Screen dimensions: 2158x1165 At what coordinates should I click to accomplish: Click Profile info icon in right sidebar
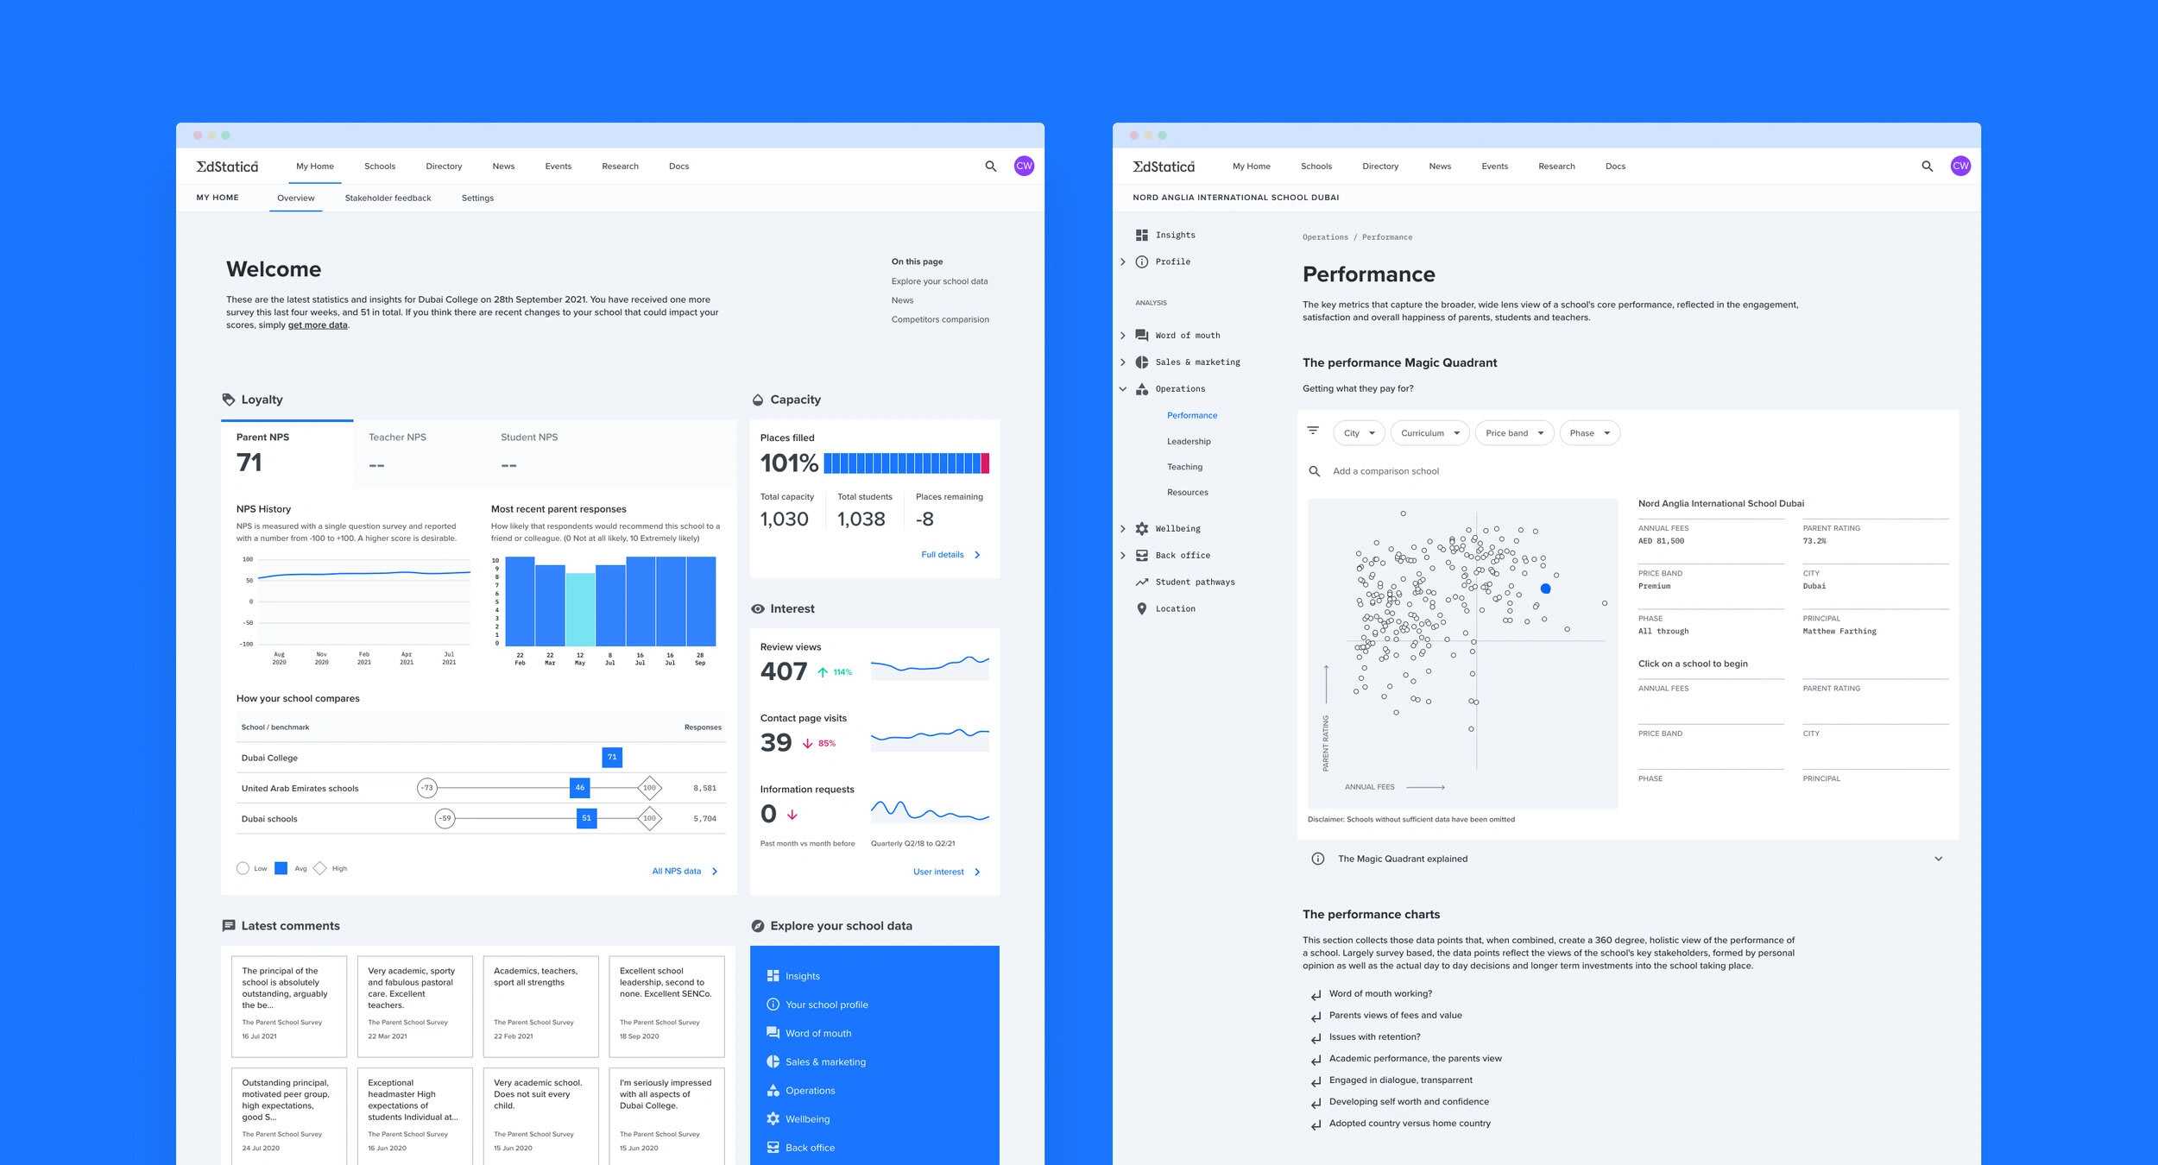pyautogui.click(x=1142, y=261)
